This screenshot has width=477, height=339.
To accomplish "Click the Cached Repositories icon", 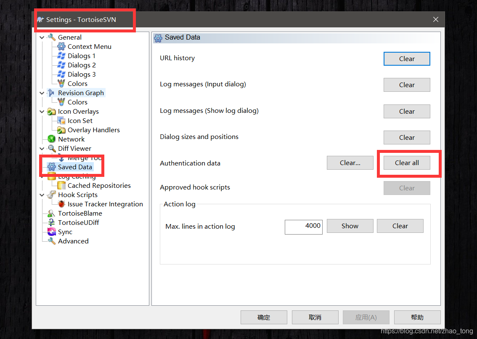I will (61, 185).
